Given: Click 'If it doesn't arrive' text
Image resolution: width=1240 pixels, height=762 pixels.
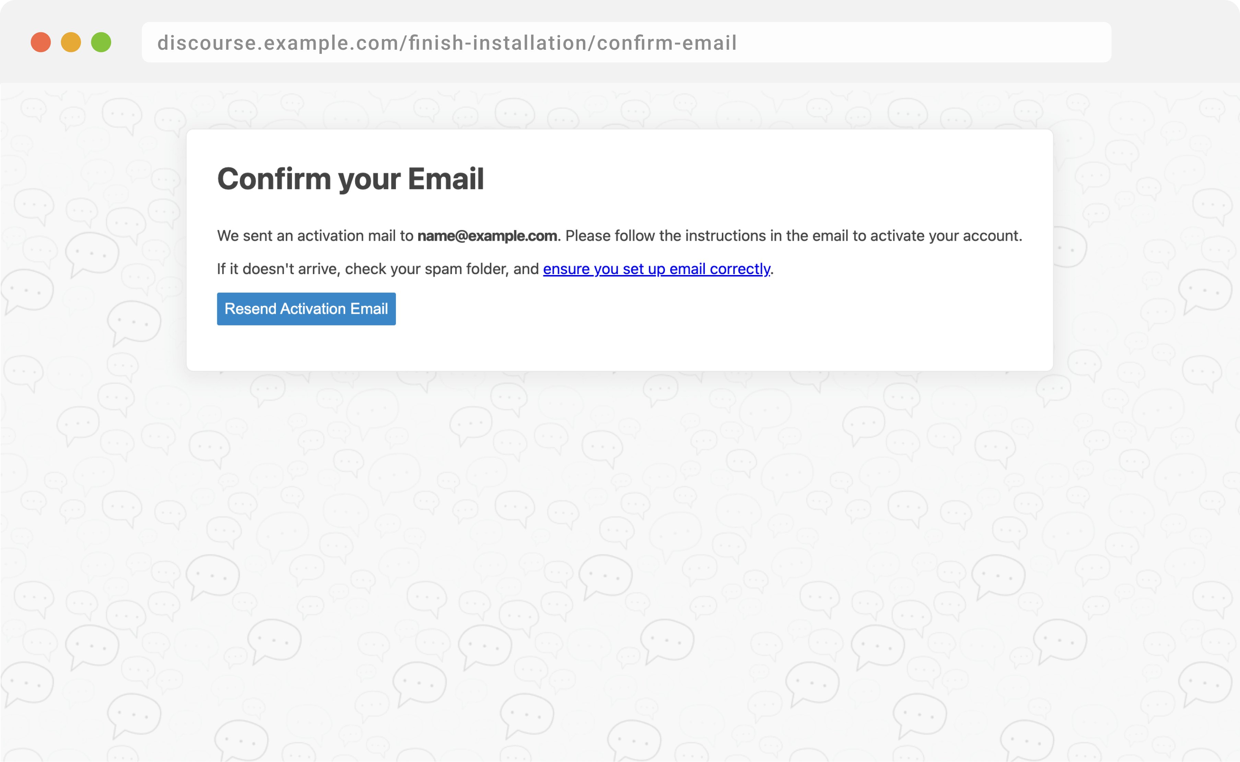Looking at the screenshot, I should click(x=277, y=269).
